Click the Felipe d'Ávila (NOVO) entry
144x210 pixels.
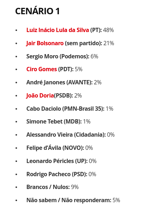pyautogui.click(x=60, y=148)
